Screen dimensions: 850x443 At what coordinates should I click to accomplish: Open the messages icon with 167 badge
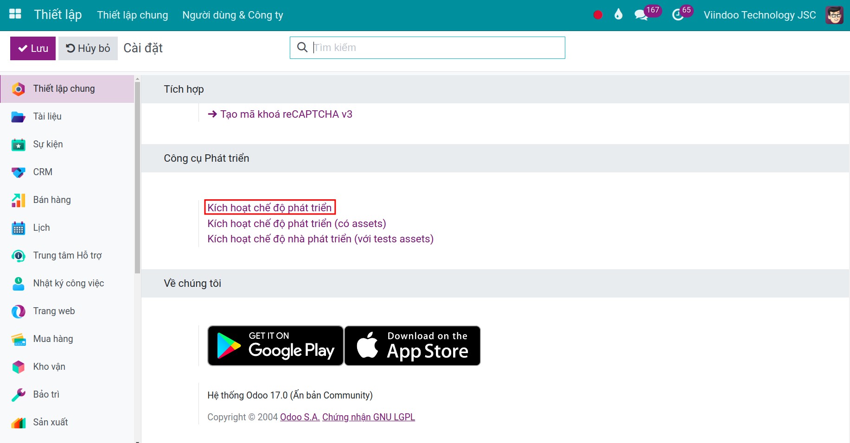[x=641, y=15]
